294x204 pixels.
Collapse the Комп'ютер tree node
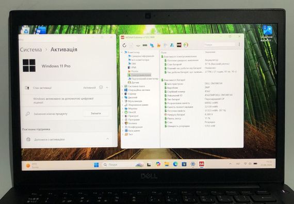point(122,52)
